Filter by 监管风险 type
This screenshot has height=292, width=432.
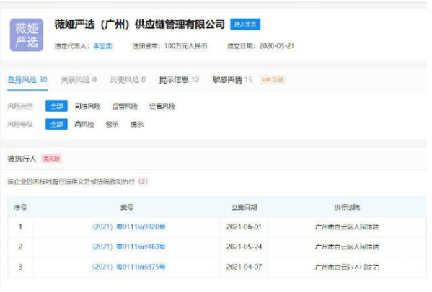pos(125,106)
